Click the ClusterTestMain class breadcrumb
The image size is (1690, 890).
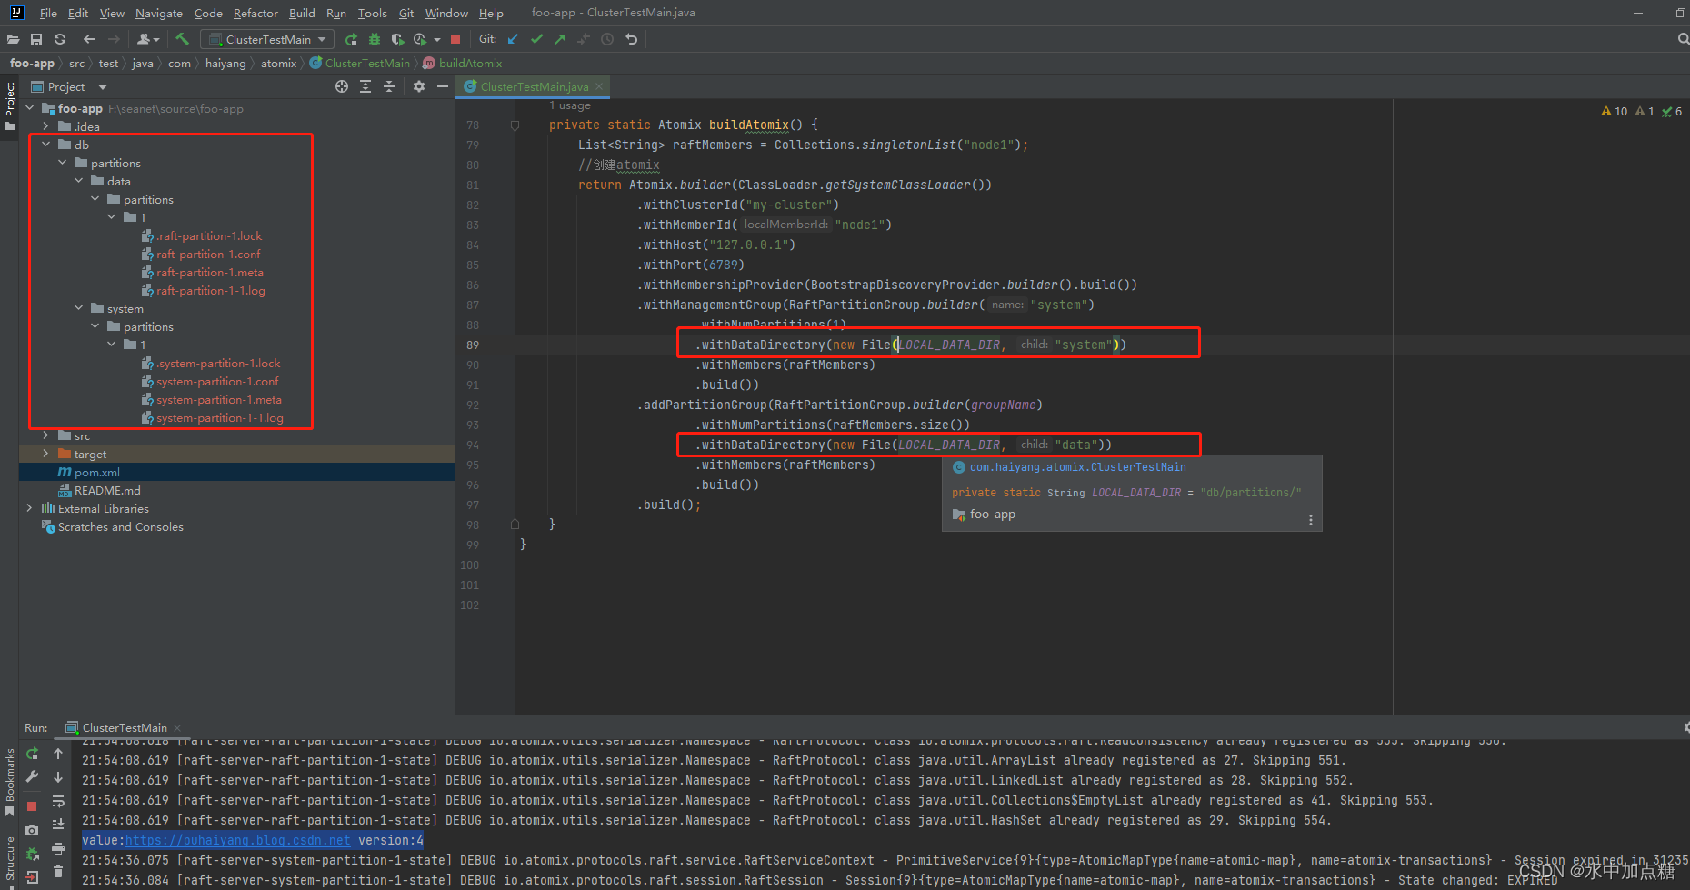(367, 63)
